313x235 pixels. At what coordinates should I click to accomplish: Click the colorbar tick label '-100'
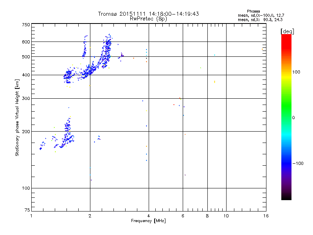coord(298,163)
